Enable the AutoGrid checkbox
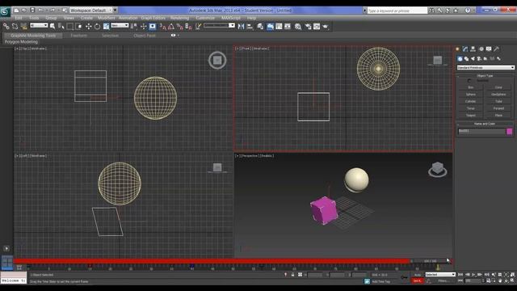This screenshot has height=291, width=517. [x=469, y=81]
